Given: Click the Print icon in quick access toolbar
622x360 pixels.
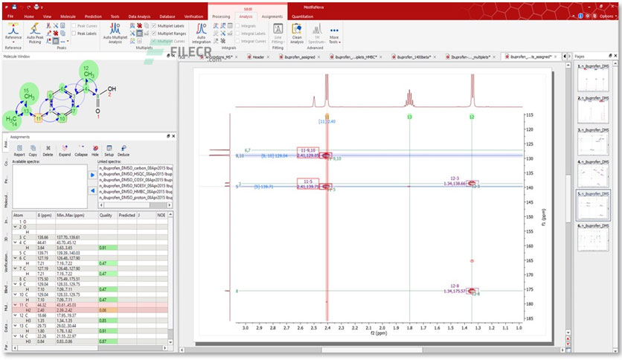Looking at the screenshot, I should click(x=36, y=7).
